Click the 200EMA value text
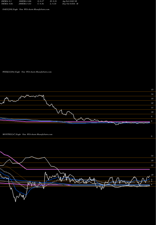Viewport: 156px width, 225px height. click(x=25, y=4)
